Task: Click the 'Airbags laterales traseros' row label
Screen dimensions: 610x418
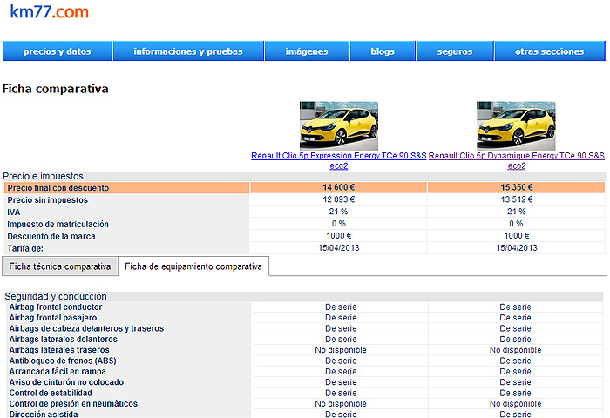Action: click(x=59, y=350)
